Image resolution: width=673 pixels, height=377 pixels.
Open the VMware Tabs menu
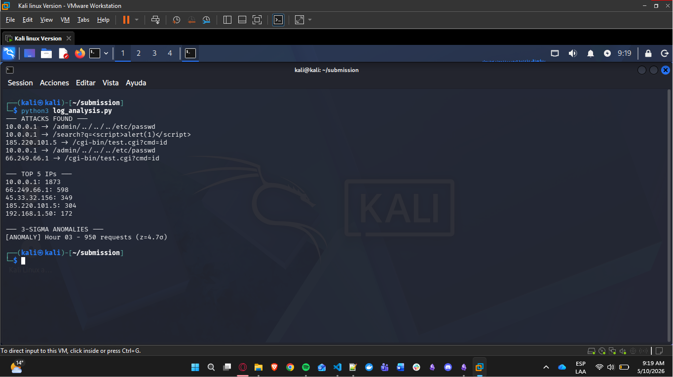(x=83, y=20)
